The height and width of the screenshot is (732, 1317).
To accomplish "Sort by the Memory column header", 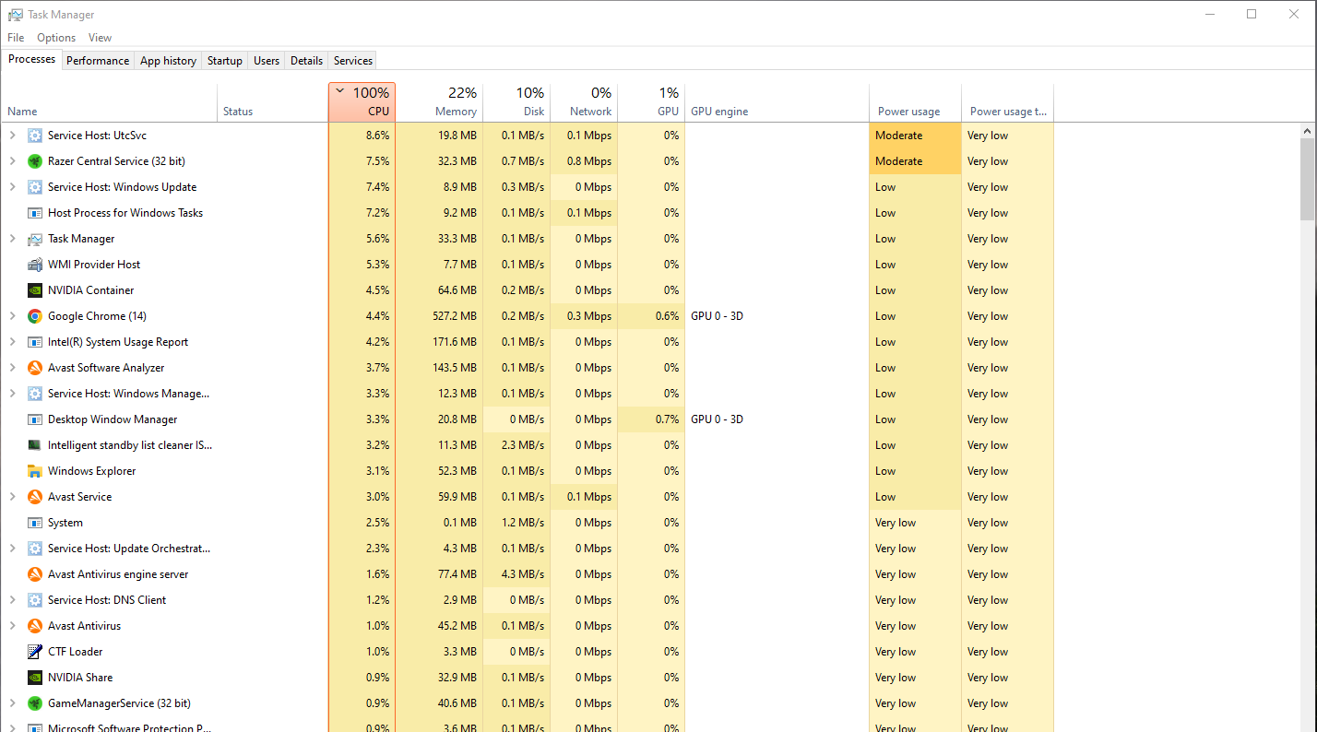I will tap(439, 102).
